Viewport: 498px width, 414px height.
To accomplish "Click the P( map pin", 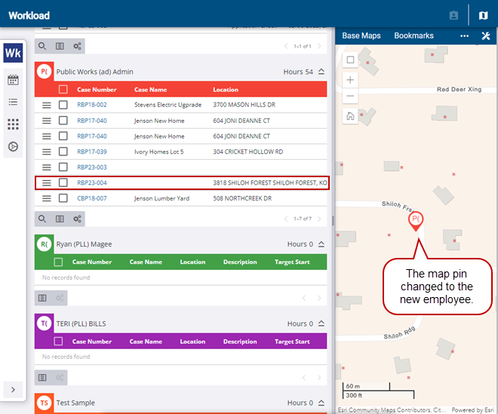I will point(416,221).
